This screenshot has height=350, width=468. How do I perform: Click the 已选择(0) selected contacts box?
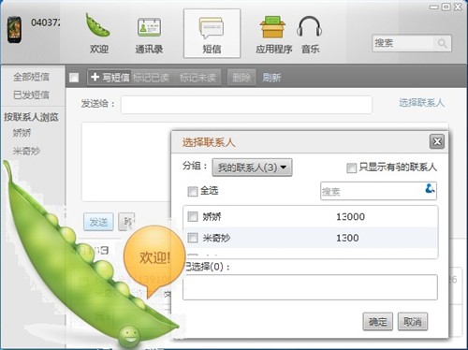click(x=310, y=287)
